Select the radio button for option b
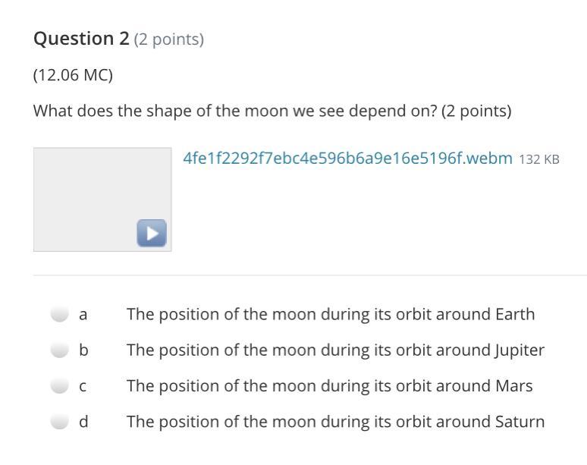 (60, 350)
